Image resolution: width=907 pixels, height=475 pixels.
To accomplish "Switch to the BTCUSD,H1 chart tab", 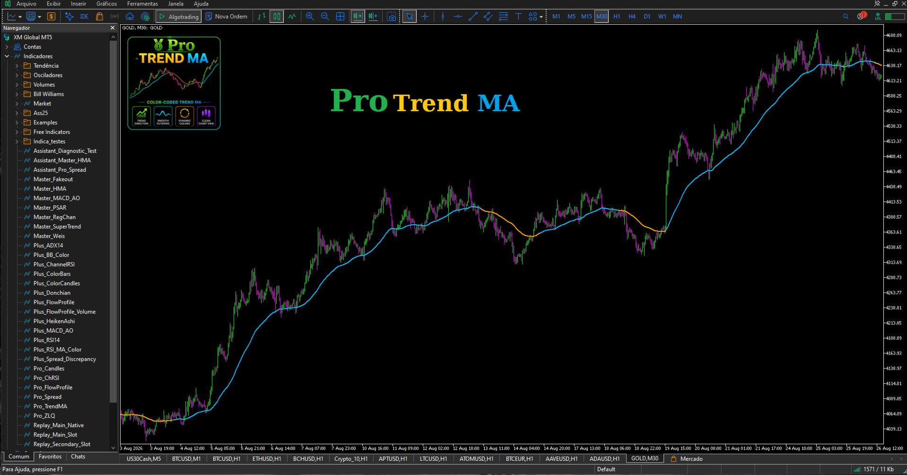I will pos(227,459).
